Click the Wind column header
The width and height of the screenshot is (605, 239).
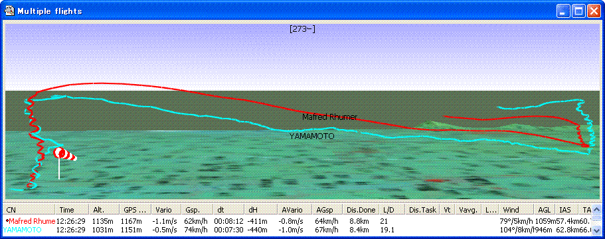516,210
